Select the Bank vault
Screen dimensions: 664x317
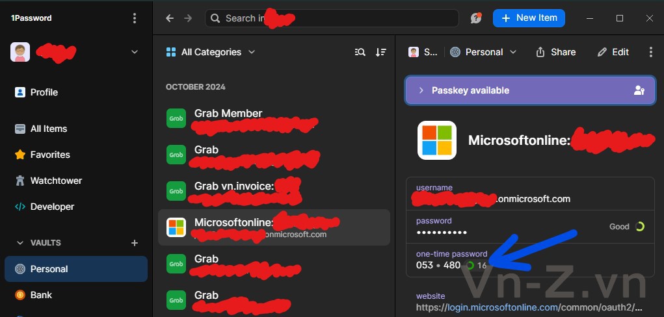[76, 295]
